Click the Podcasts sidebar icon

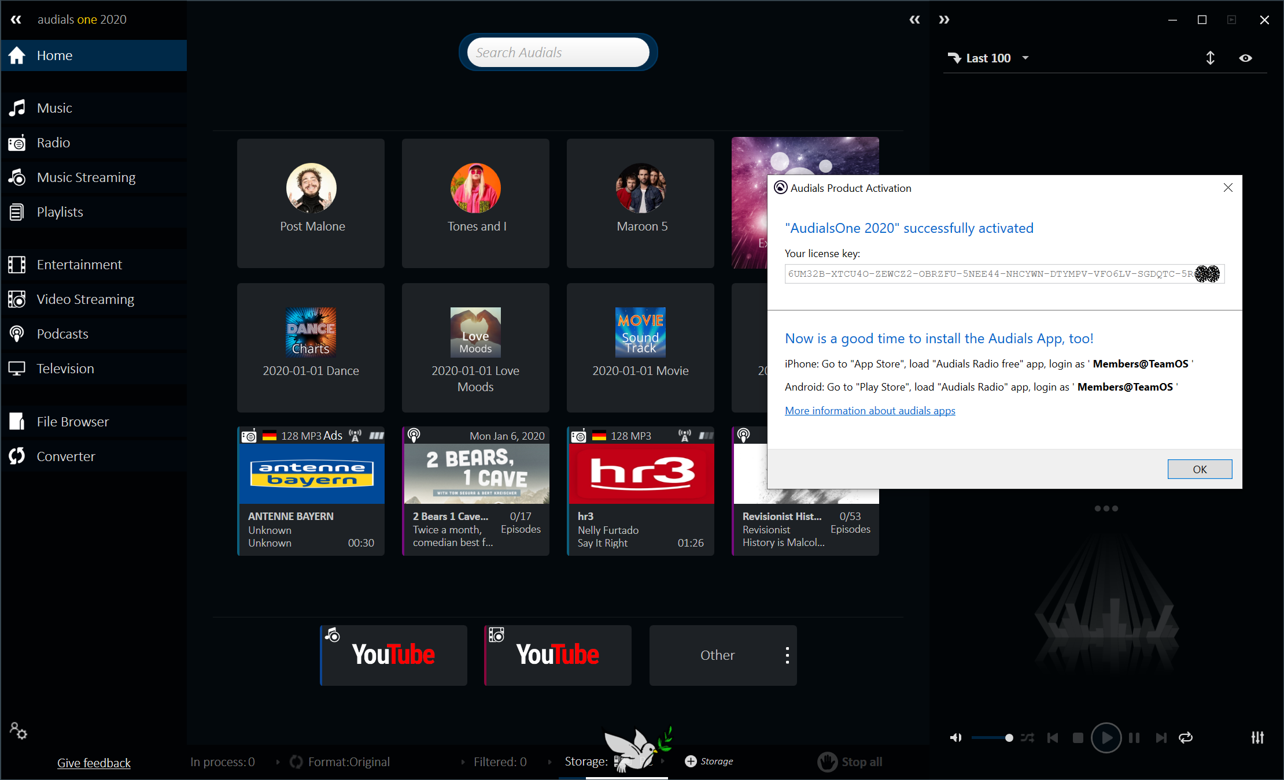pyautogui.click(x=17, y=334)
